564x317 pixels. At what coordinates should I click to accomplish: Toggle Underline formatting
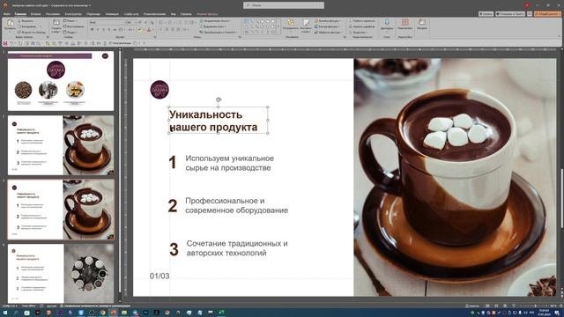(104, 30)
